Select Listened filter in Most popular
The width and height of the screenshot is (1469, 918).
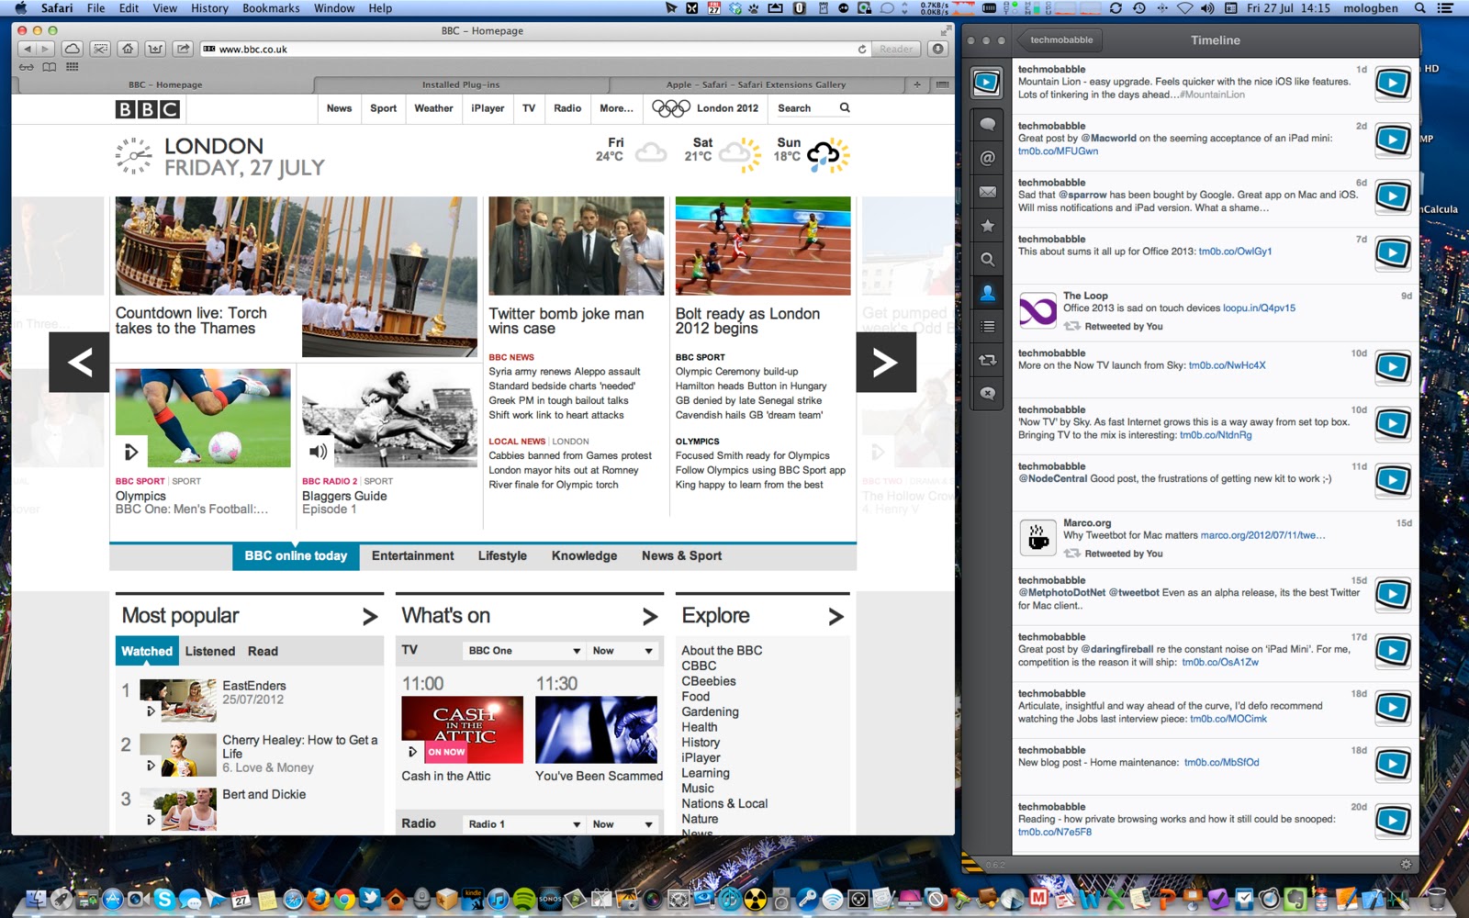click(210, 651)
